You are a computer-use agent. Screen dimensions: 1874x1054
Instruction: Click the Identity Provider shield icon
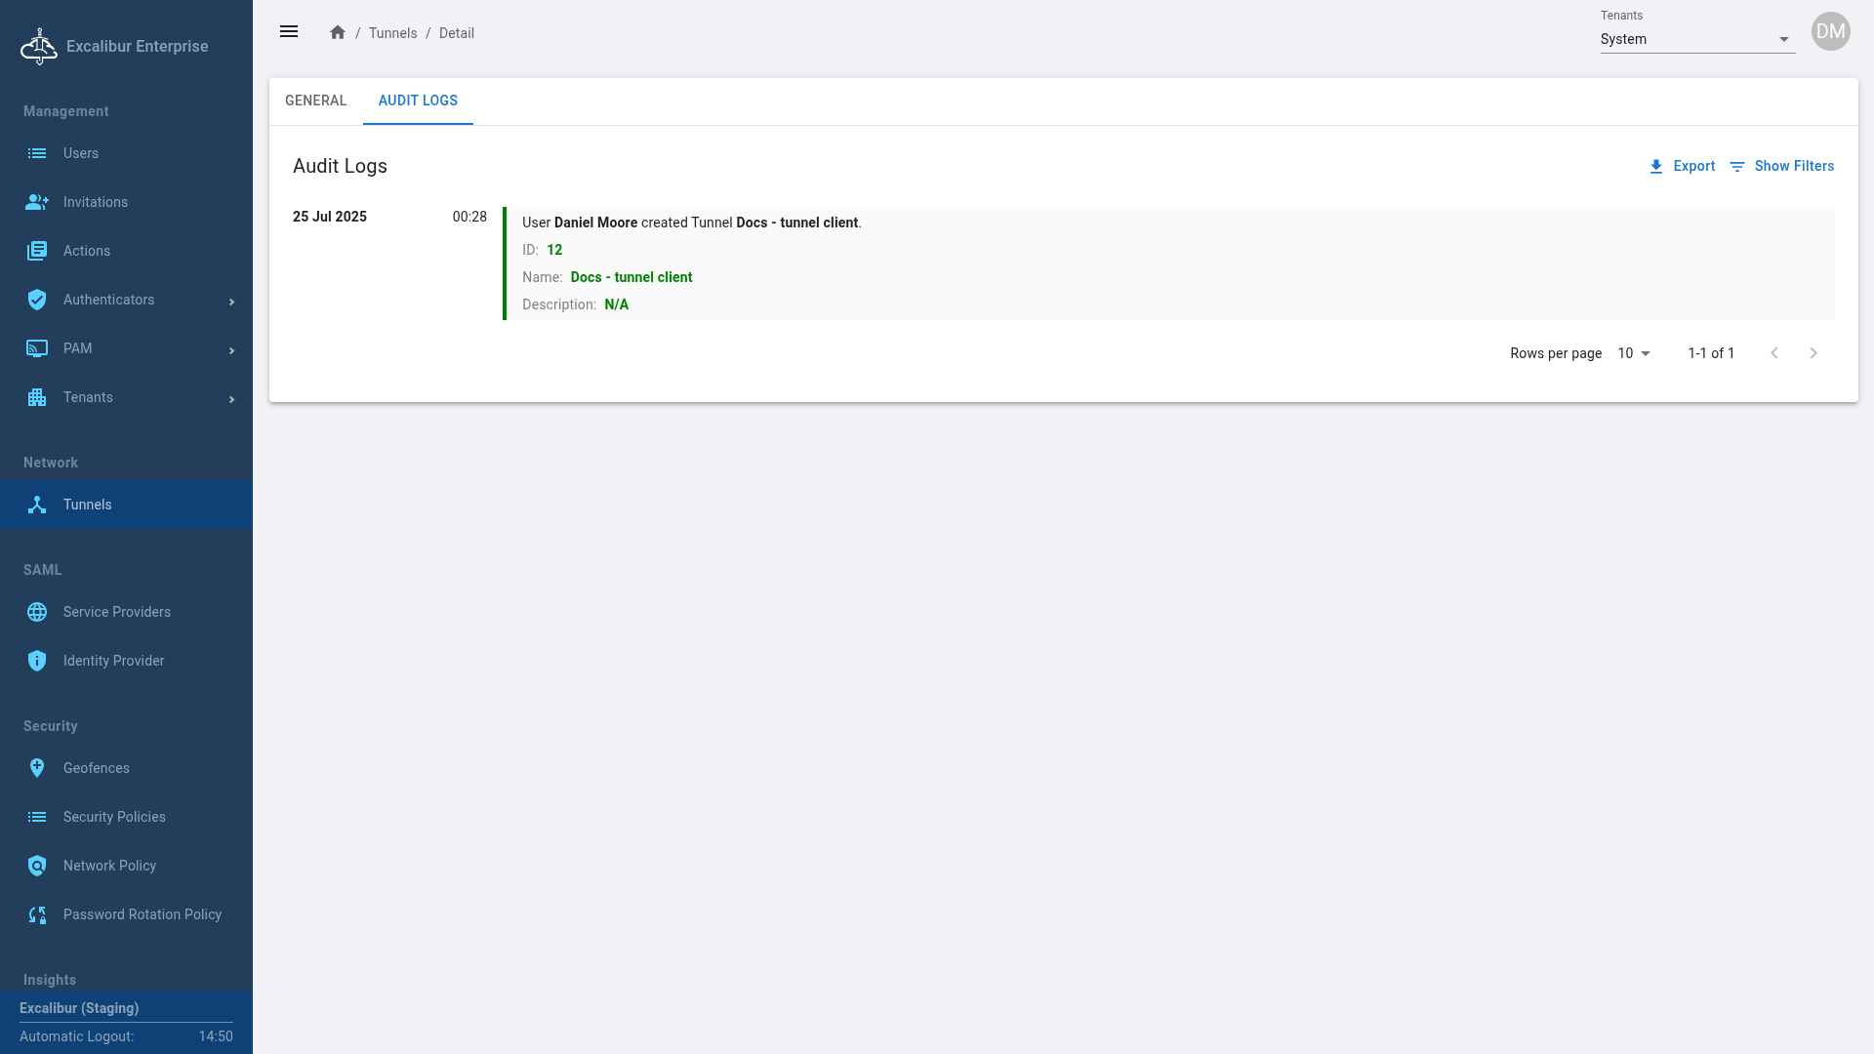[37, 661]
